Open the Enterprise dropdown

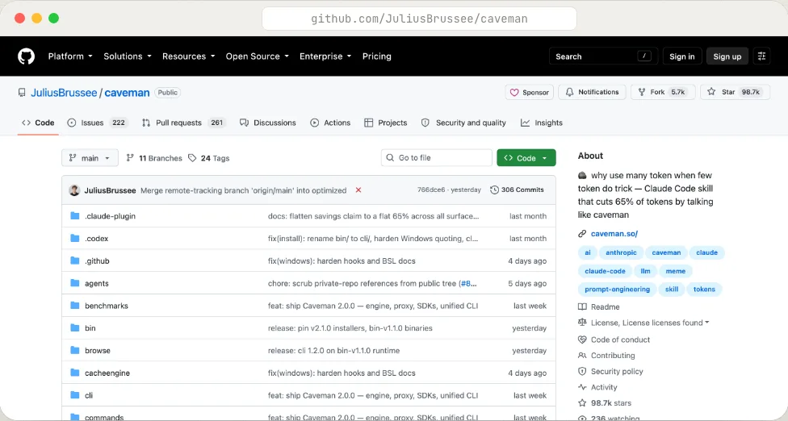[x=325, y=56]
